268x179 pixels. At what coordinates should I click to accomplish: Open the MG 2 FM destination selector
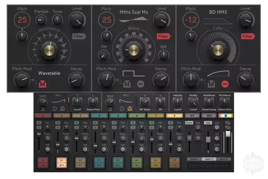pos(160,110)
